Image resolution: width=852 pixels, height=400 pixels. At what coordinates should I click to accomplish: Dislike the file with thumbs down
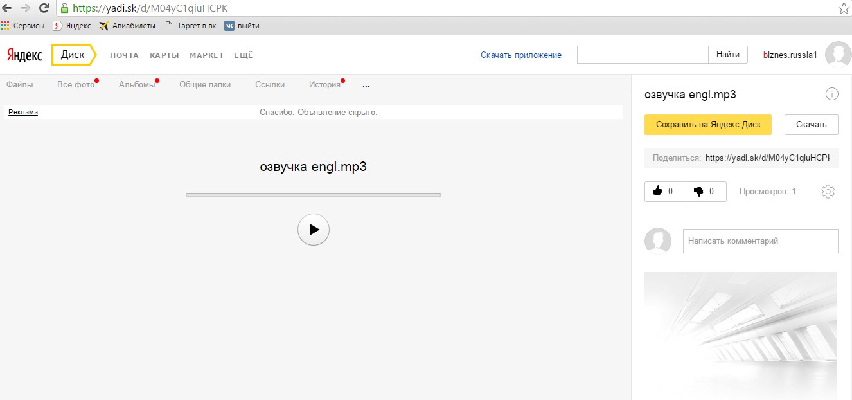[706, 192]
